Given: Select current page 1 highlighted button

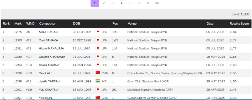Looking at the screenshot, I should (x=95, y=3).
